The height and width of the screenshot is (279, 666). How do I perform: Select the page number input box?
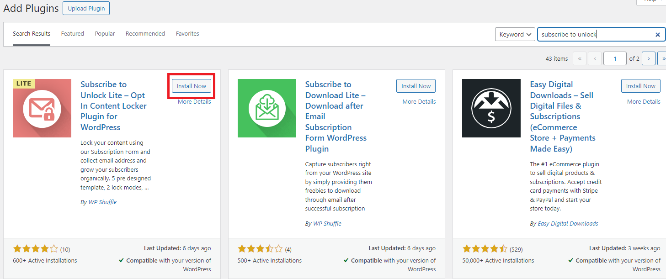tap(615, 58)
